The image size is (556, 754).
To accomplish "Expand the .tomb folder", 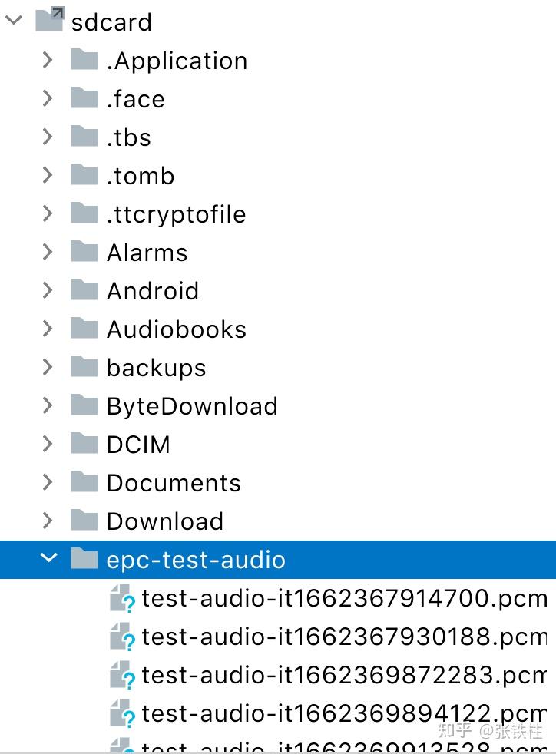I will tap(48, 175).
